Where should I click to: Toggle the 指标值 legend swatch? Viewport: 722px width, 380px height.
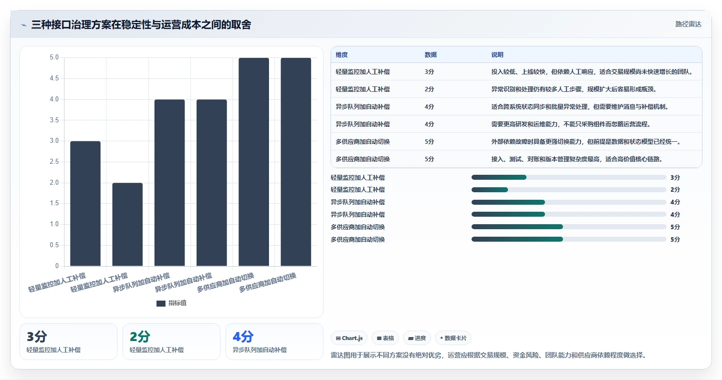coord(161,303)
